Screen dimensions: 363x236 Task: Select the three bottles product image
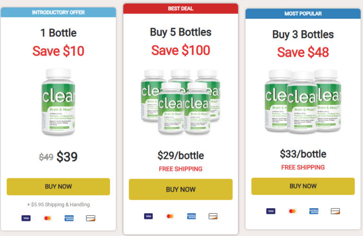[302, 101]
